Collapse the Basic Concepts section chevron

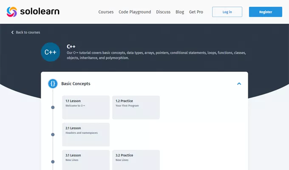pos(239,84)
